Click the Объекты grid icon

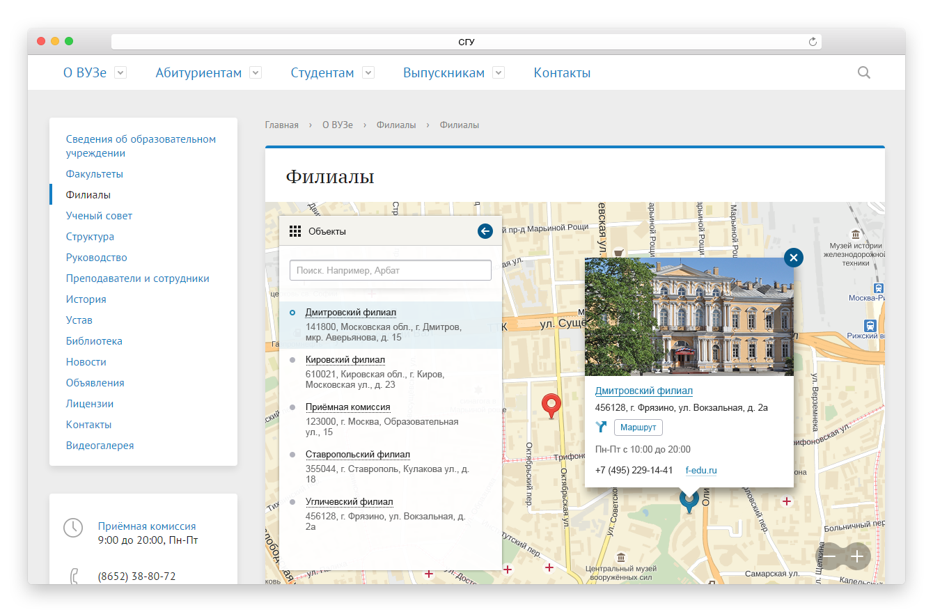(295, 231)
